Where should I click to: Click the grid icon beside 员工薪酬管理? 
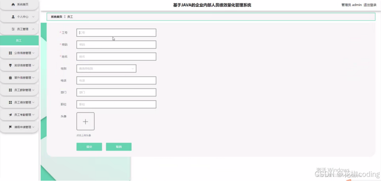click(x=10, y=90)
